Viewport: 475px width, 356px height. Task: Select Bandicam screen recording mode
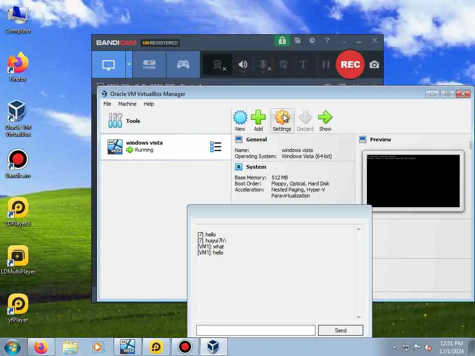(109, 64)
